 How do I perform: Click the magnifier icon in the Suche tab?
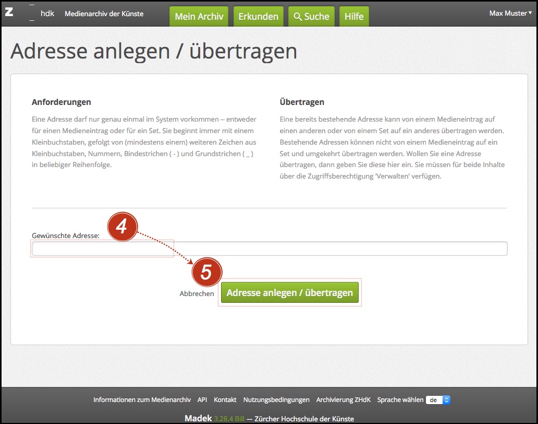(x=298, y=17)
